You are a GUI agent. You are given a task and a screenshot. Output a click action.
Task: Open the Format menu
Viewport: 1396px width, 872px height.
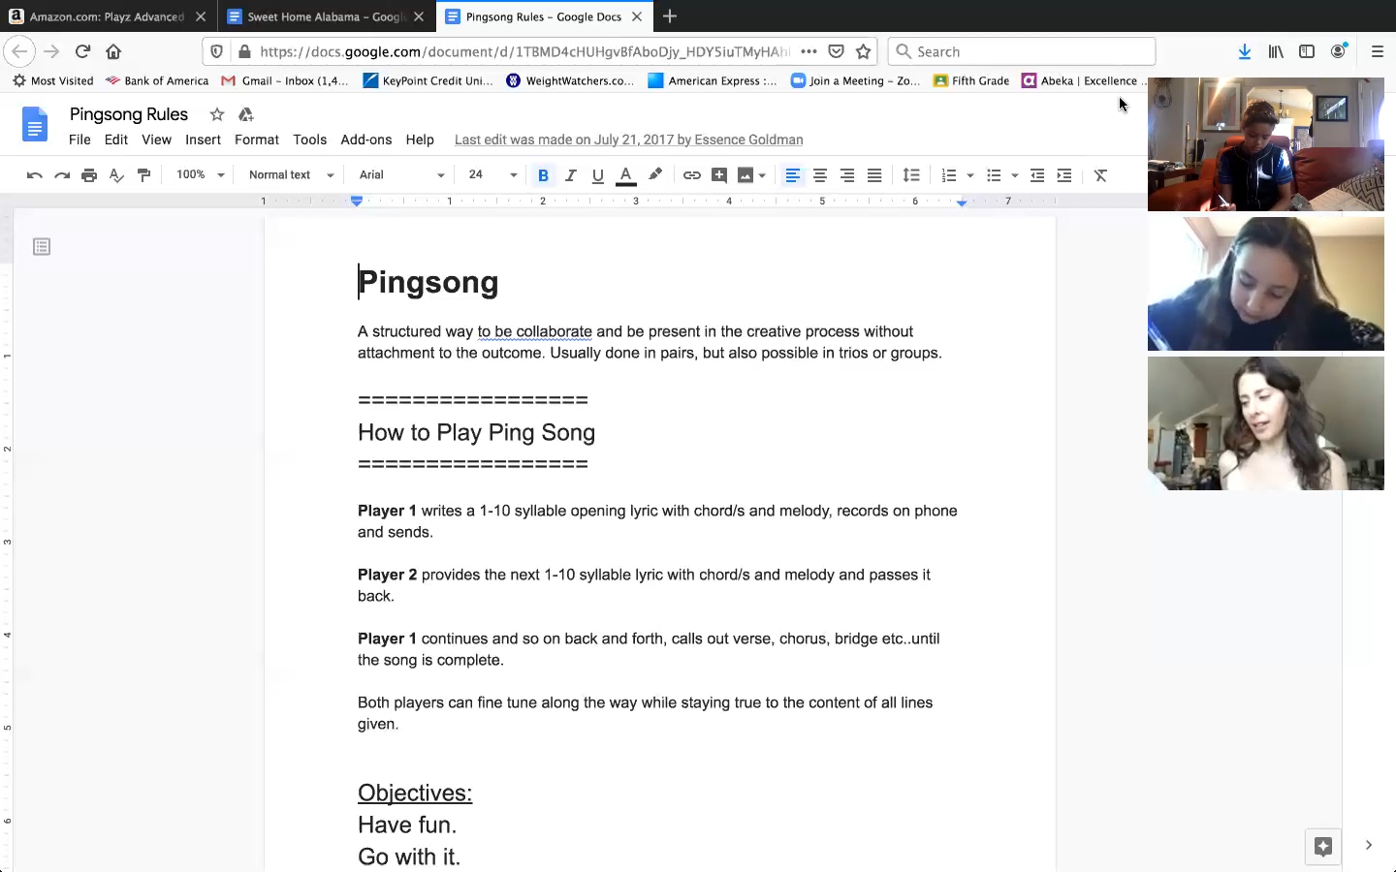click(x=256, y=140)
